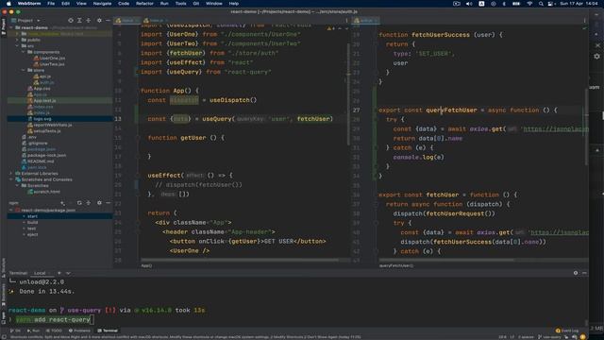
Task: Hide the Terminal panel with minus icon
Action: pyautogui.click(x=584, y=273)
